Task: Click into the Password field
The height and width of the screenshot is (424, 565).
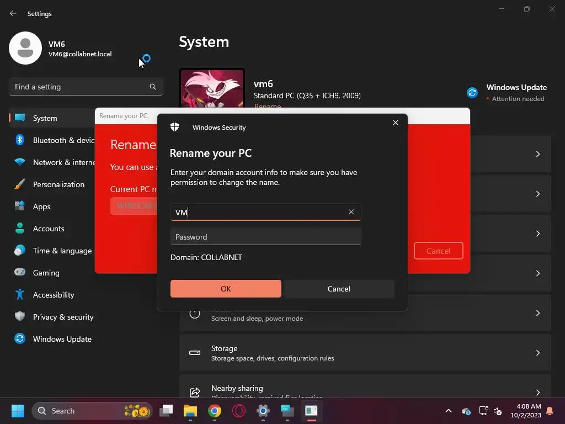Action: pyautogui.click(x=265, y=237)
